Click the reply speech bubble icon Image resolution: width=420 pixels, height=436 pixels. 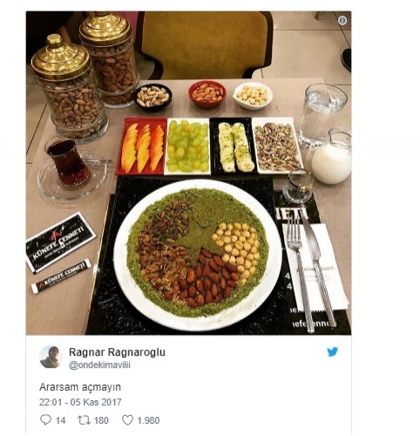point(45,420)
